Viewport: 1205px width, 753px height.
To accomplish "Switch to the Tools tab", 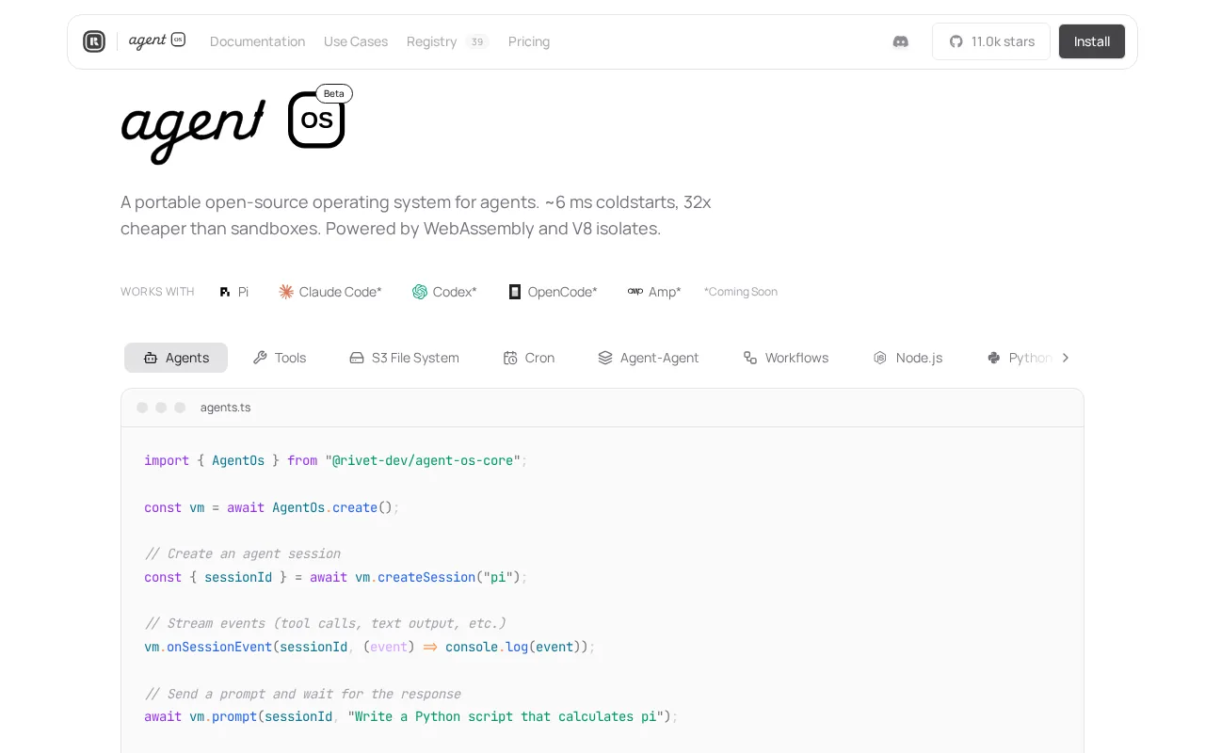I will pyautogui.click(x=280, y=358).
